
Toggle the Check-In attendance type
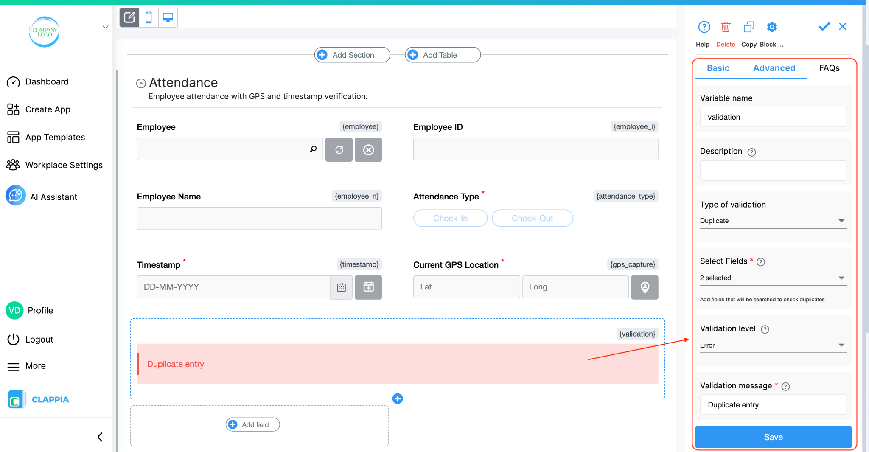coord(450,218)
